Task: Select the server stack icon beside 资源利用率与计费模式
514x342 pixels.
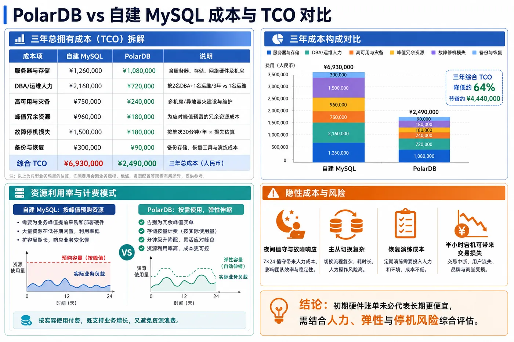Action: pyautogui.click(x=19, y=193)
